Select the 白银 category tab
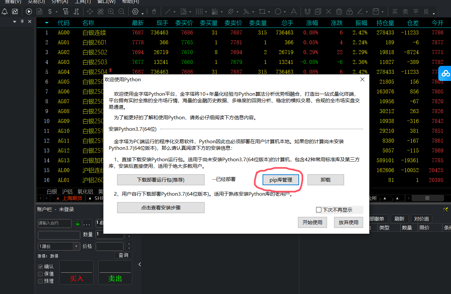451x294 pixels. pyautogui.click(x=52, y=191)
